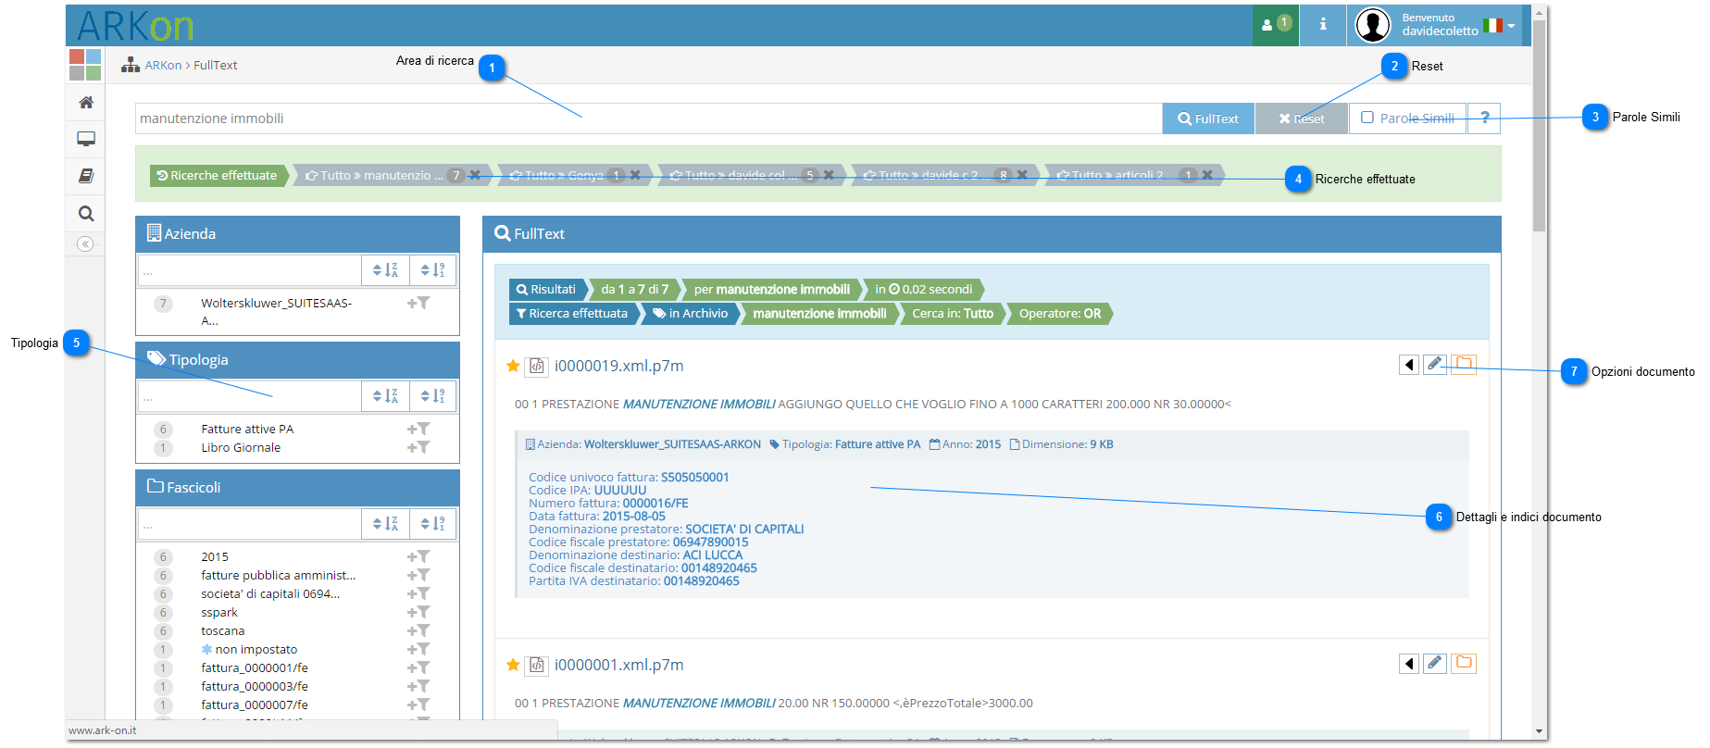Select Libro Giornale in Tipologia list
This screenshot has width=1710, height=748.
241,447
